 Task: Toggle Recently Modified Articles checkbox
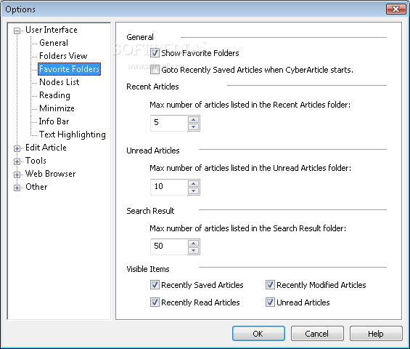(x=270, y=285)
